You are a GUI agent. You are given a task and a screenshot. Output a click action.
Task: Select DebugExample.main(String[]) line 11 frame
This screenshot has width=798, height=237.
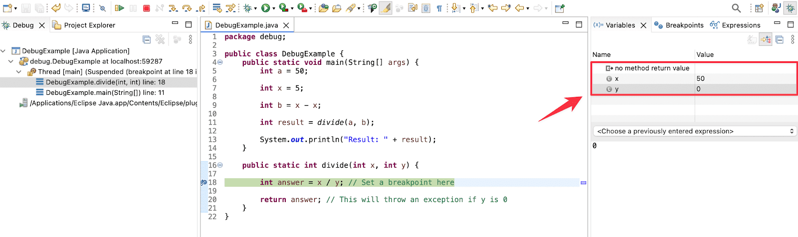click(x=105, y=93)
